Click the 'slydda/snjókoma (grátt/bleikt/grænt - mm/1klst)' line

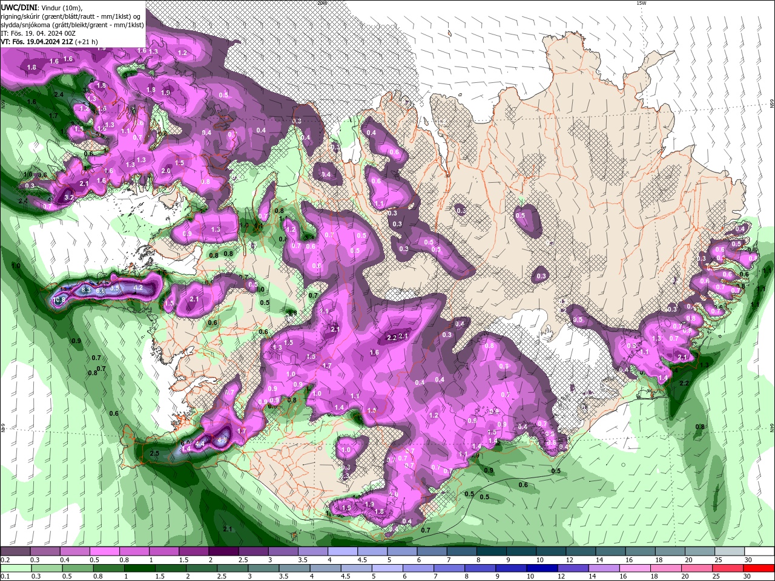72,24
